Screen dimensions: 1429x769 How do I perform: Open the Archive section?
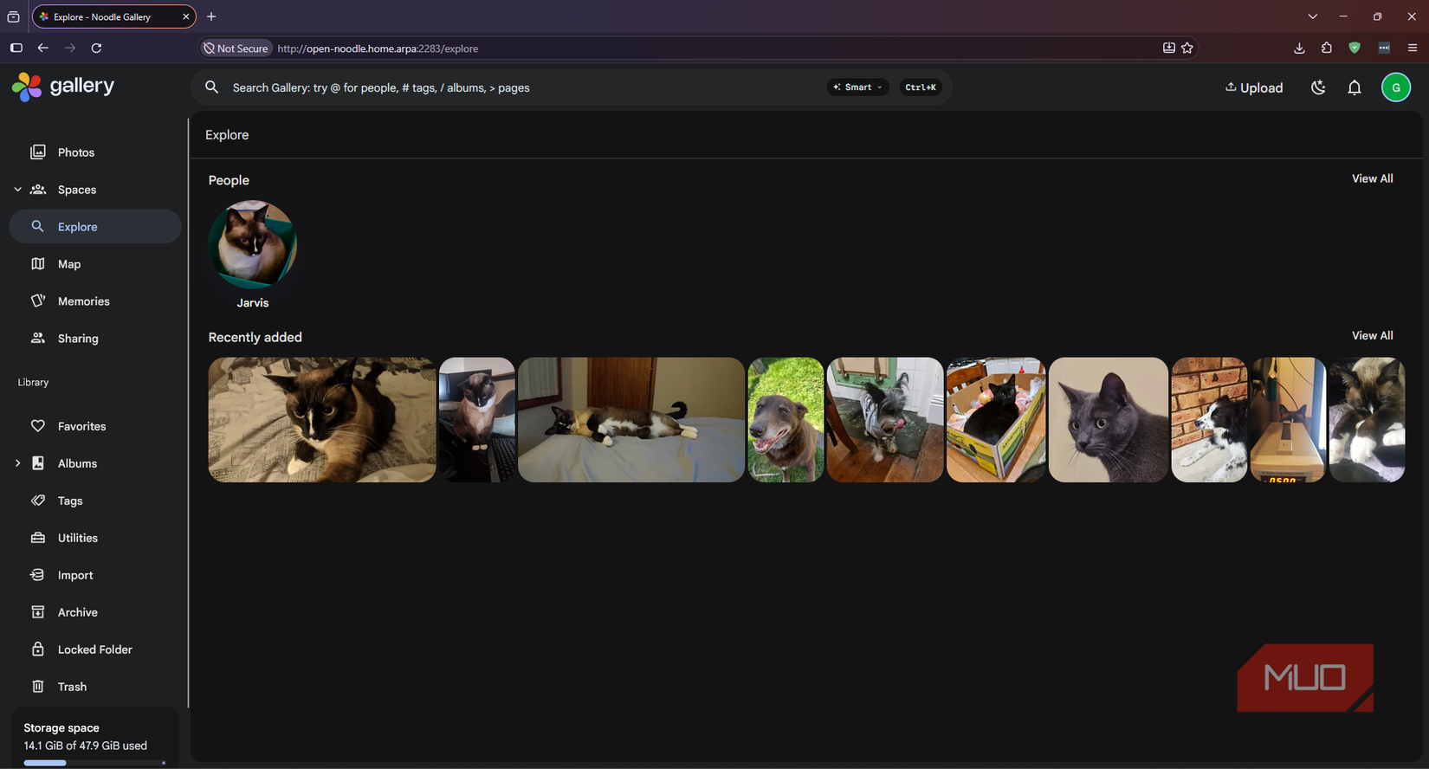[x=95, y=612]
